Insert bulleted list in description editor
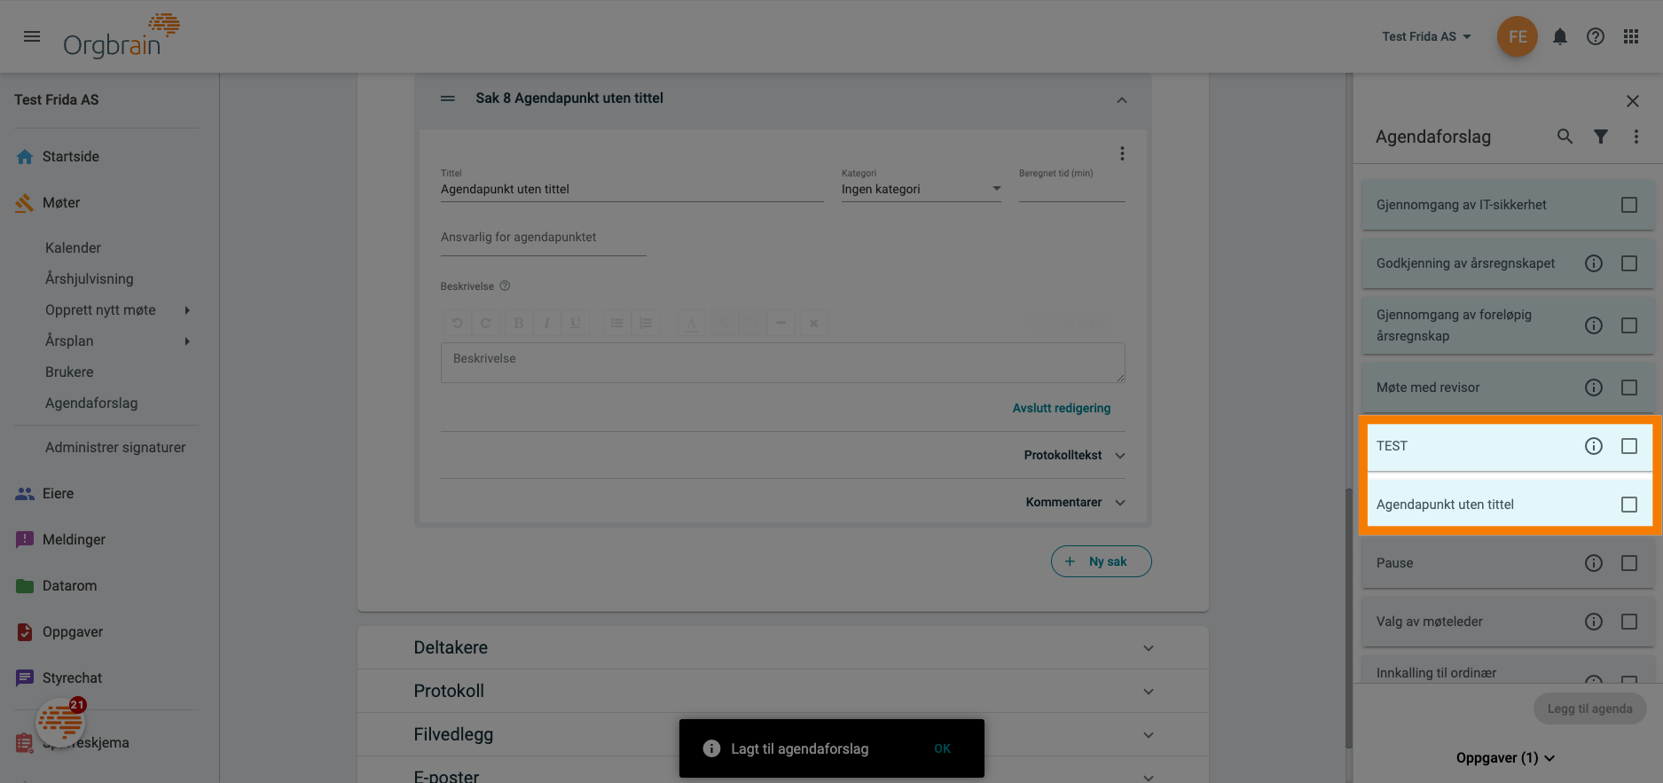This screenshot has height=783, width=1663. click(x=616, y=323)
